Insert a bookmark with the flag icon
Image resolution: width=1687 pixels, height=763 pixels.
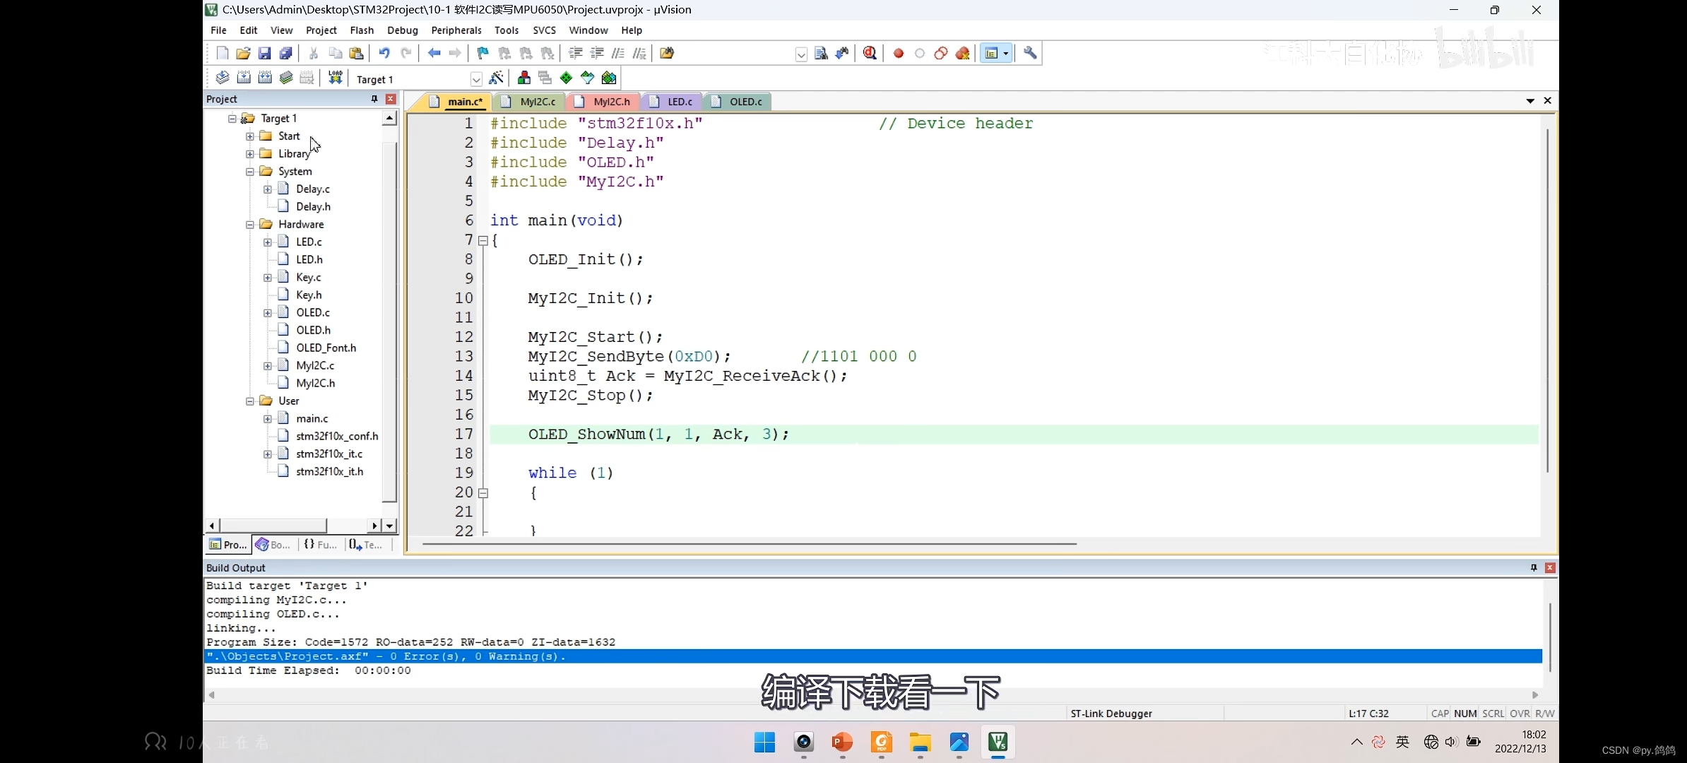pos(483,53)
